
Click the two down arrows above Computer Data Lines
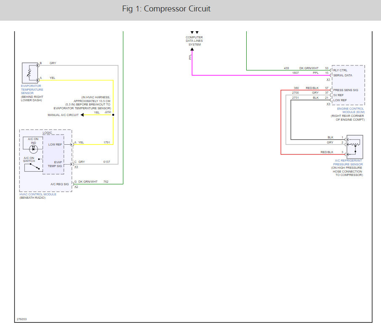click(x=194, y=32)
